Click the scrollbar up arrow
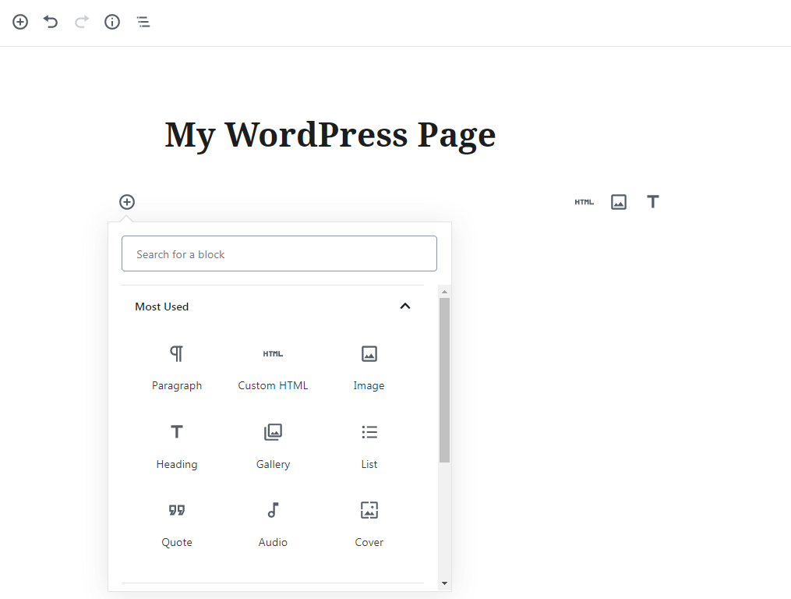 coord(444,292)
